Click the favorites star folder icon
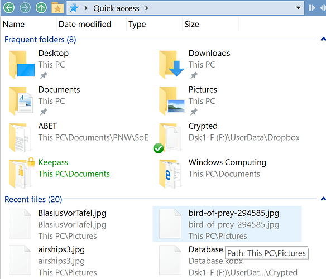Image resolution: width=326 pixels, height=279 pixels. [x=57, y=8]
